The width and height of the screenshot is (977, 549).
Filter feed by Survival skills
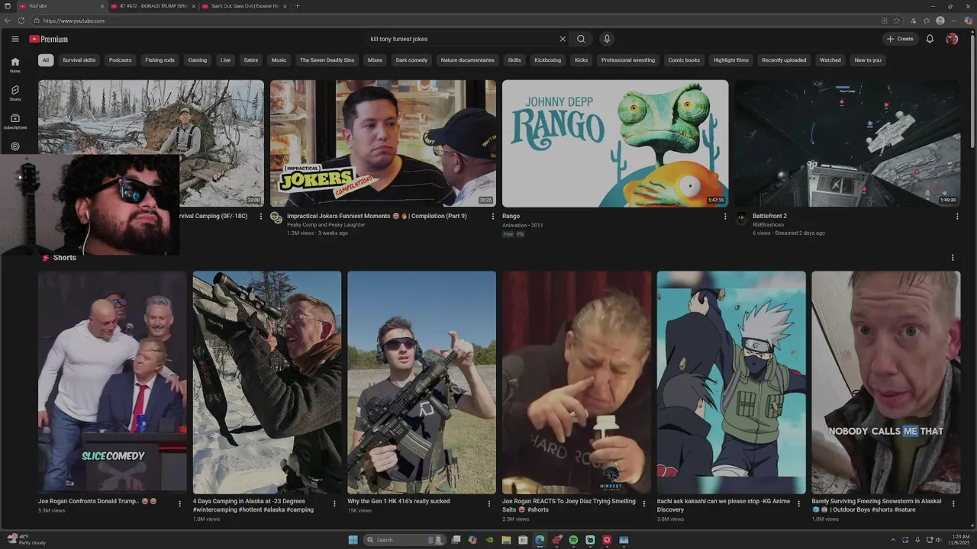click(x=79, y=60)
